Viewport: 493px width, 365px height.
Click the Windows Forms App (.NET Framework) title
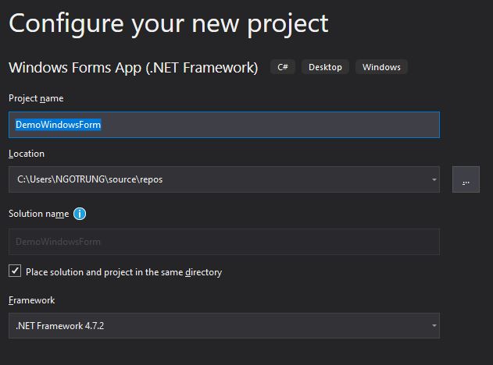pyautogui.click(x=133, y=68)
